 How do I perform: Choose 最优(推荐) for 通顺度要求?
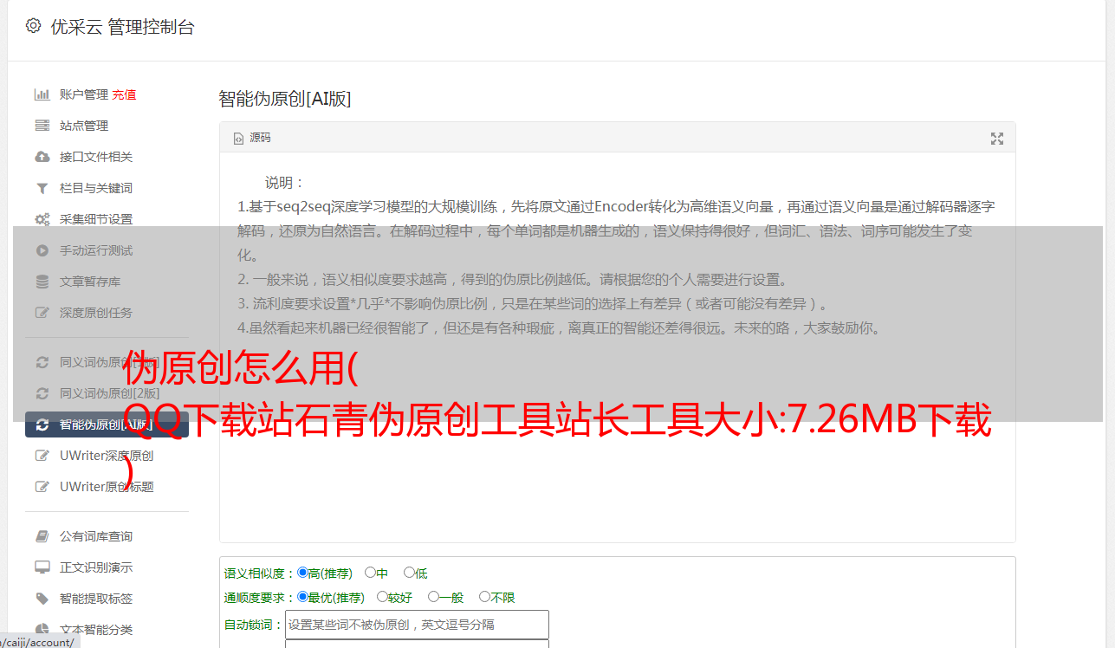click(x=302, y=597)
